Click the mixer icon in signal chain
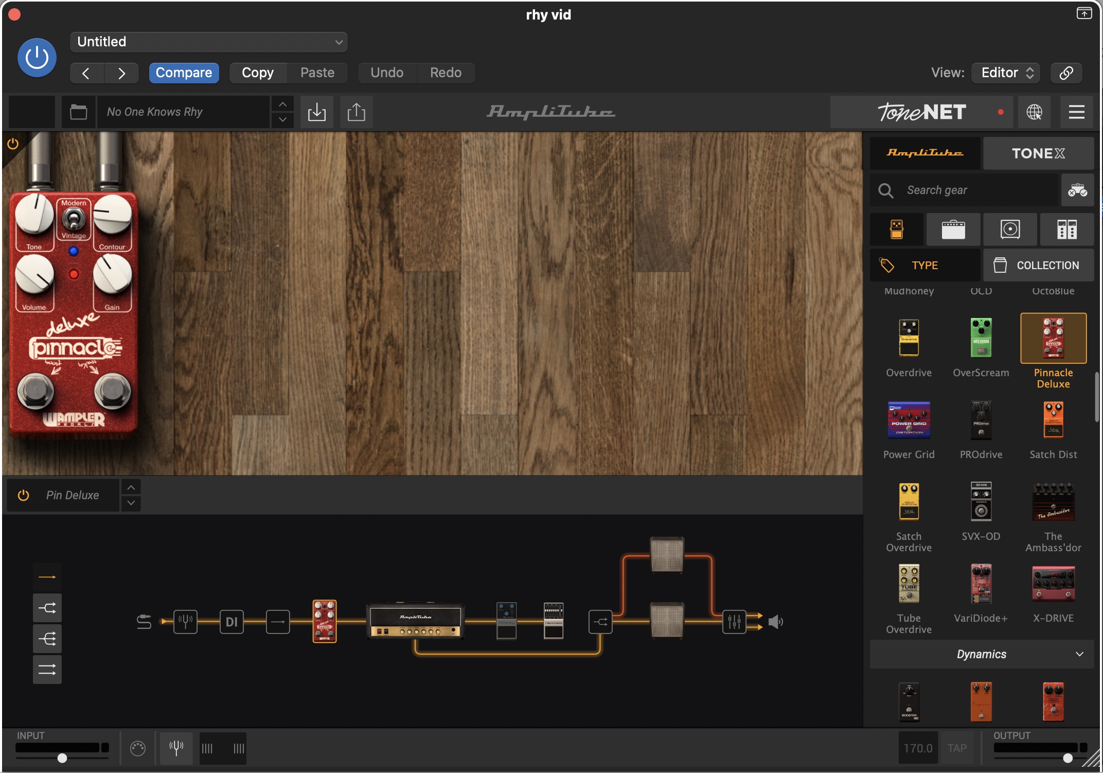The width and height of the screenshot is (1103, 773). [734, 622]
